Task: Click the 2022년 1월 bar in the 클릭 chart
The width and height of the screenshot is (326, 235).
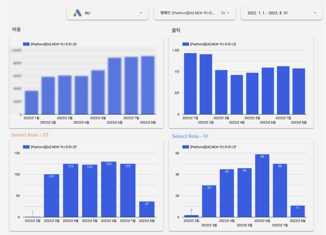Action: [x=190, y=83]
